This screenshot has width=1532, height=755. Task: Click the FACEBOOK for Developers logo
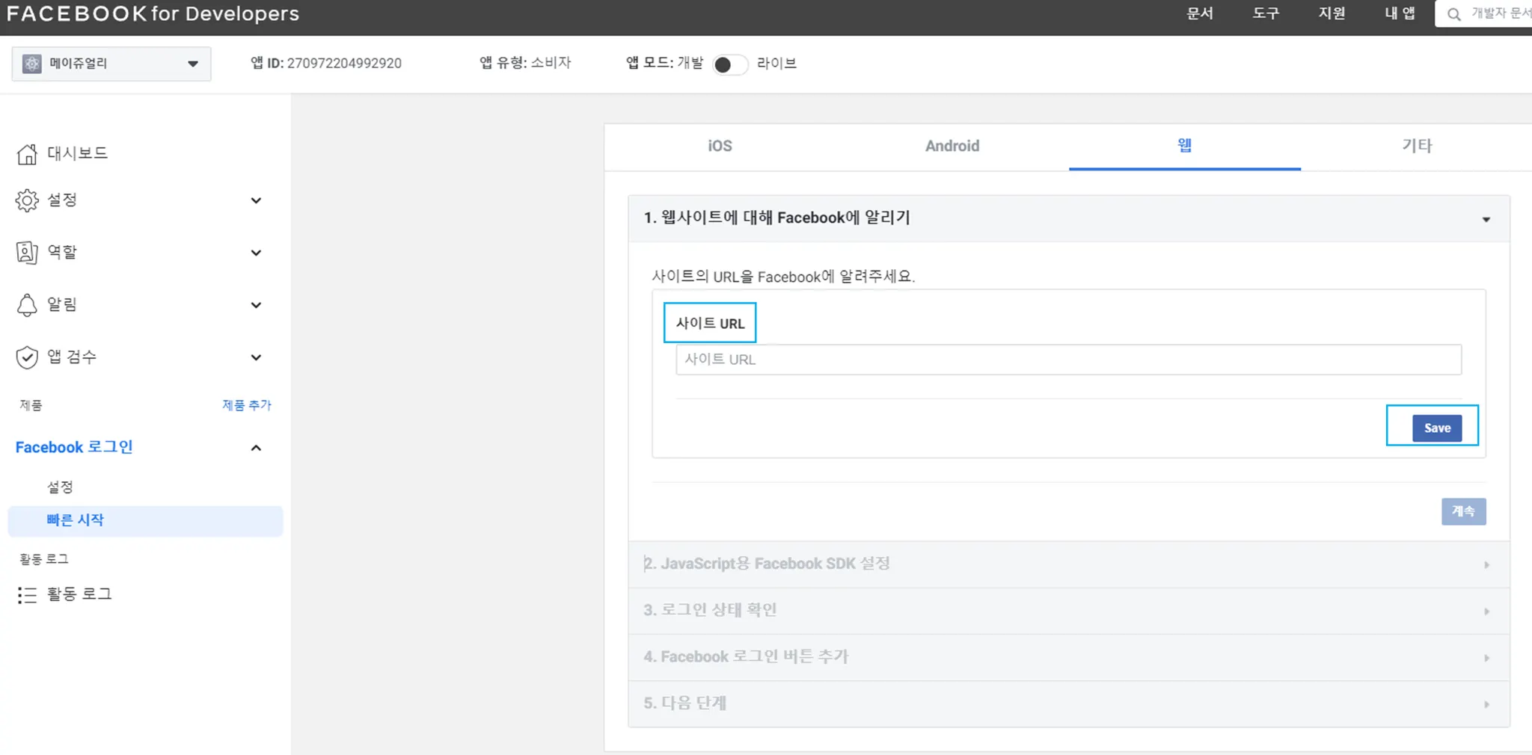[x=153, y=14]
